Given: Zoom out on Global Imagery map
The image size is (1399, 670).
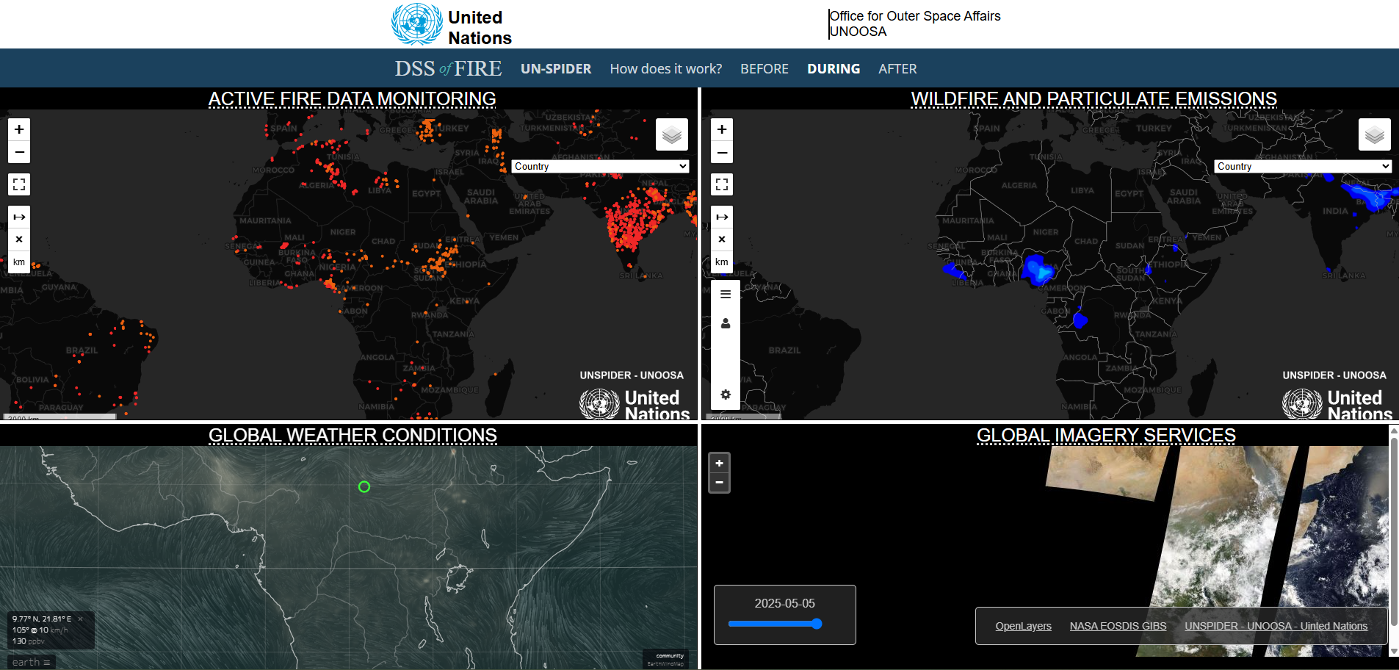Looking at the screenshot, I should tap(720, 483).
